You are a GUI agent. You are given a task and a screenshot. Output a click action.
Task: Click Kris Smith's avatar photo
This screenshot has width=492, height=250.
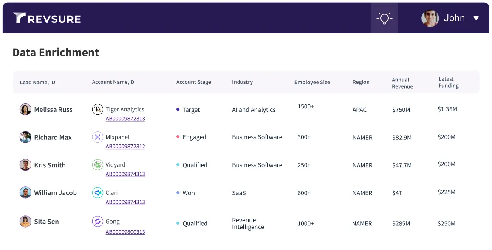[x=25, y=165]
